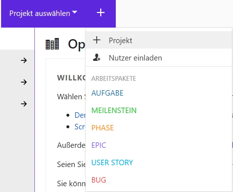233x192 pixels.
Task: Click the plus icon in the header
Action: (x=101, y=13)
